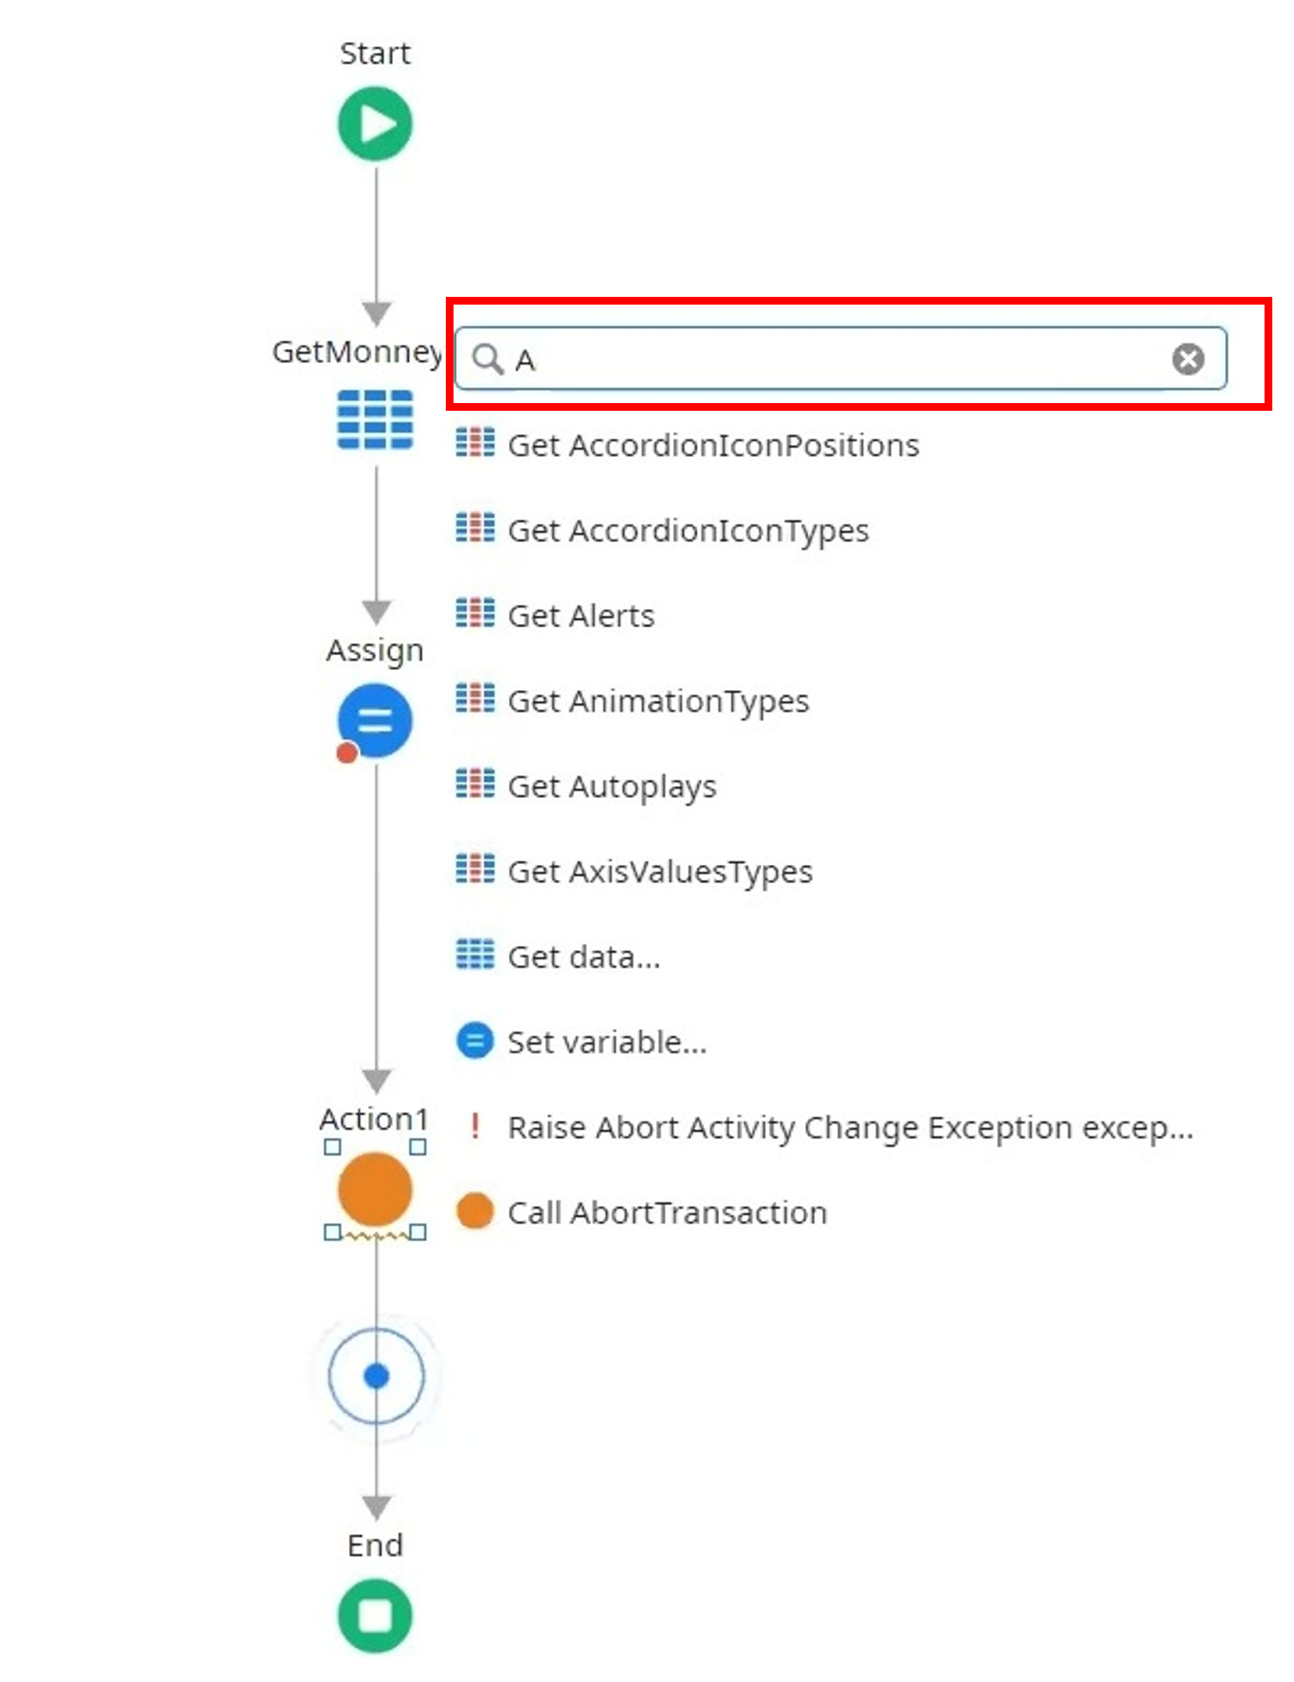Viewport: 1294px width, 1682px height.
Task: Select the GetMonney aggregate node icon
Action: pyautogui.click(x=375, y=419)
